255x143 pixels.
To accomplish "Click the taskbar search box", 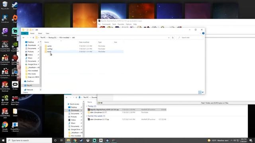I will (29, 140).
